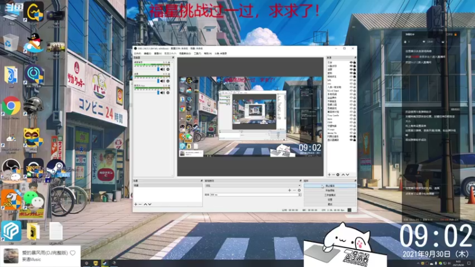Toggle visibility of CSGO source
The height and width of the screenshot is (267, 475).
(x=351, y=122)
